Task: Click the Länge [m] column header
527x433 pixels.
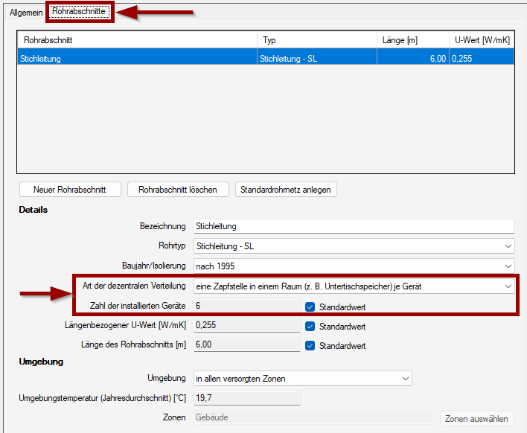Action: [x=412, y=40]
